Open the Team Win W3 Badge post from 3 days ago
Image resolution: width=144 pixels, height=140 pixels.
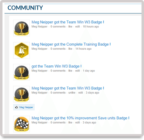point(68,88)
